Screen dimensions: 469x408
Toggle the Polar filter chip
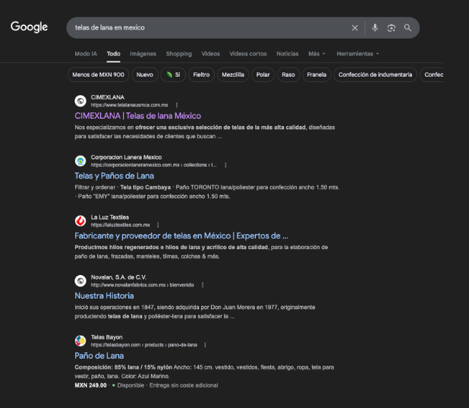pos(263,74)
